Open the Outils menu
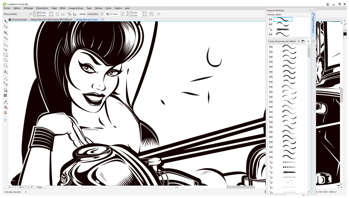349x198 pixels. 108,8
